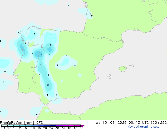Screen dimensions: 167x129
Task: Click the '[mm]' unit label
Action: [x=29, y=123]
